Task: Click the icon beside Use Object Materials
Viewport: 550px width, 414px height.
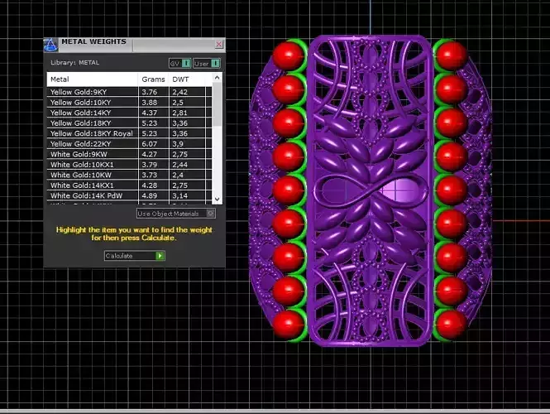Action: [210, 214]
